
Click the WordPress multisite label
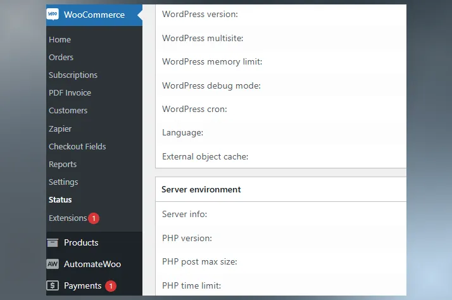click(203, 38)
